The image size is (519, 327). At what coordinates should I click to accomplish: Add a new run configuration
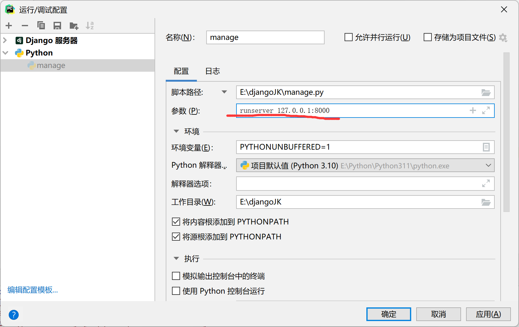coord(9,26)
